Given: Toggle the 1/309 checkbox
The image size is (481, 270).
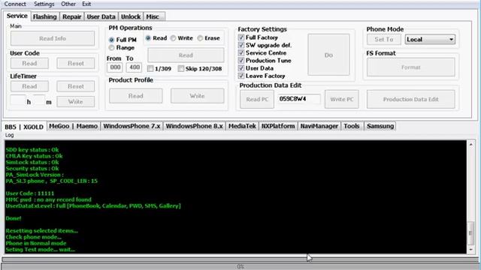Looking at the screenshot, I should coord(150,68).
